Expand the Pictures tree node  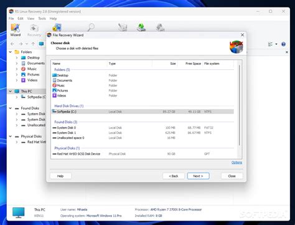(17, 74)
